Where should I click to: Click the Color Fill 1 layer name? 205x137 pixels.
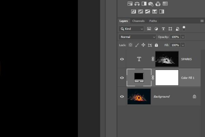click(188, 78)
